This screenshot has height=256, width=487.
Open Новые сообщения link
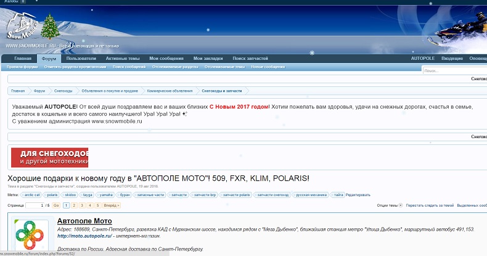(268, 67)
